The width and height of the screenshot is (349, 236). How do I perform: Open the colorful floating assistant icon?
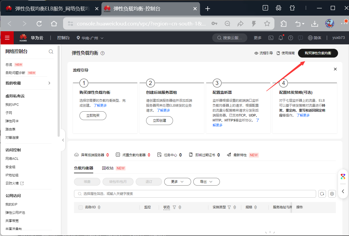343,176
